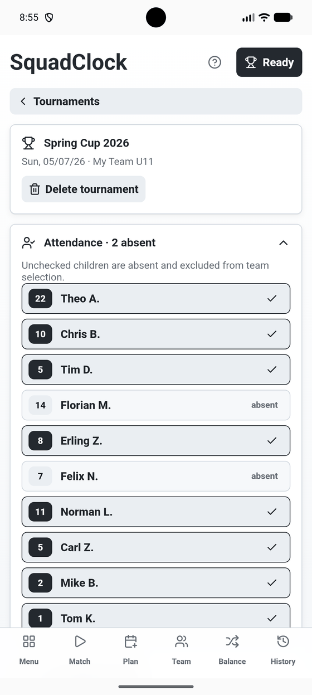The width and height of the screenshot is (312, 695).
Task: Uncheck Theo A. attendance
Action: 156,299
